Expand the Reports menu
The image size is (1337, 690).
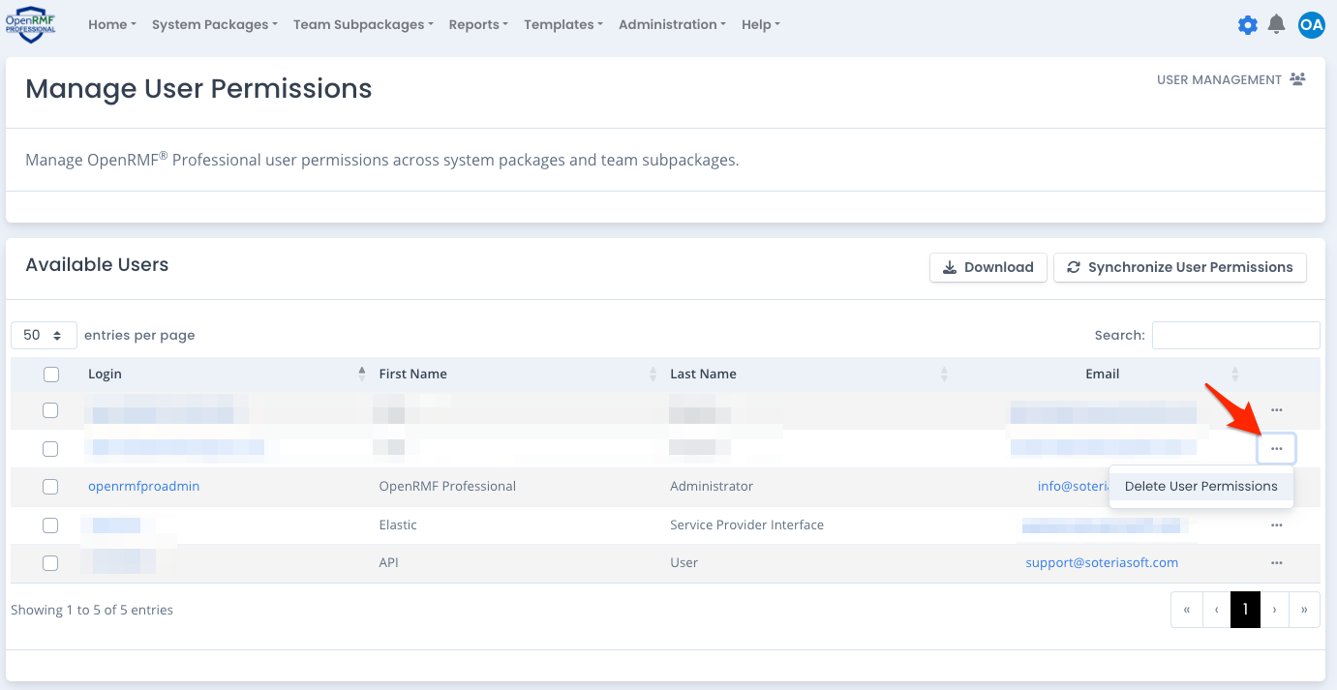click(478, 24)
